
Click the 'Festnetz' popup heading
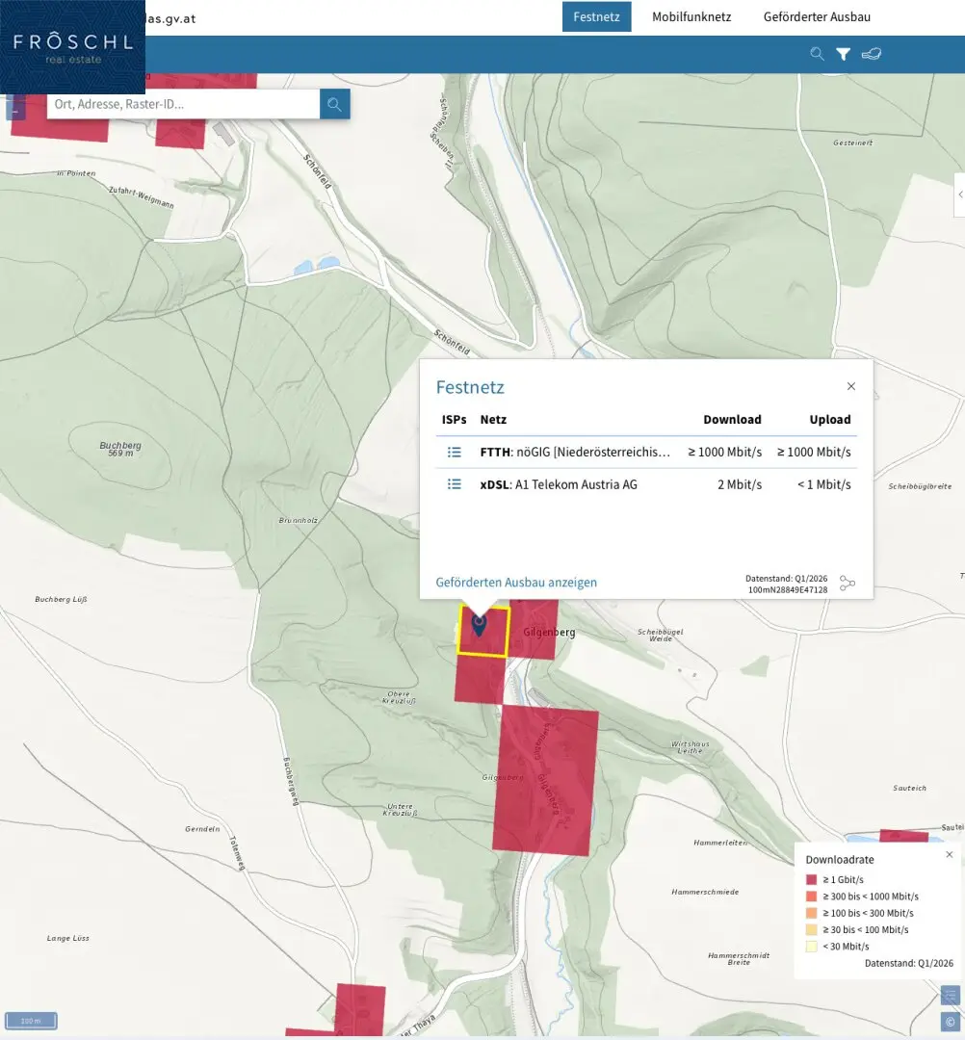point(470,387)
